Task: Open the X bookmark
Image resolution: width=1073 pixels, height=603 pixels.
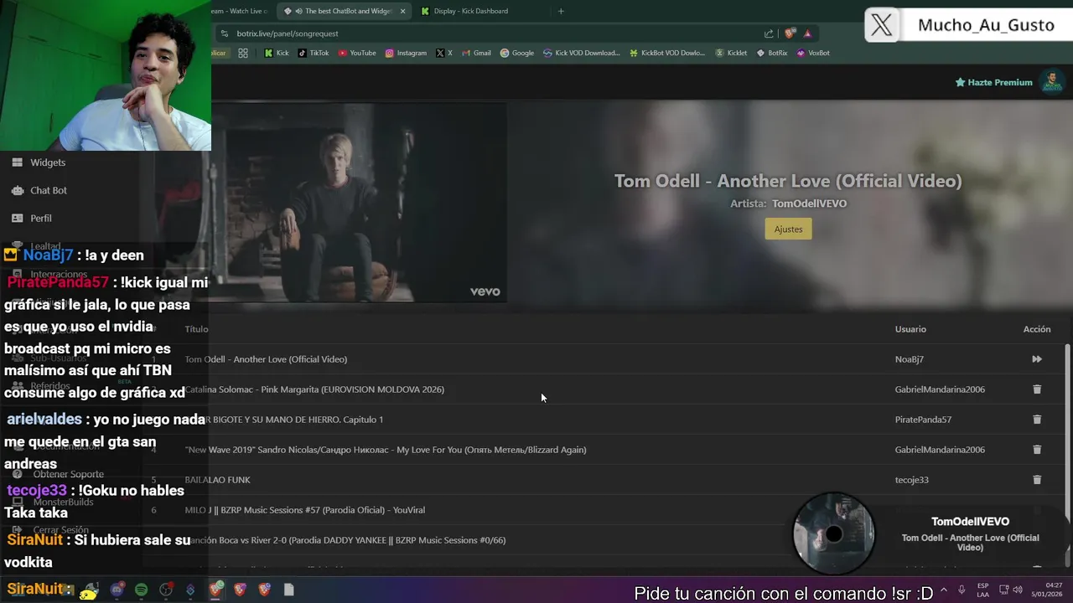Action: [x=444, y=53]
